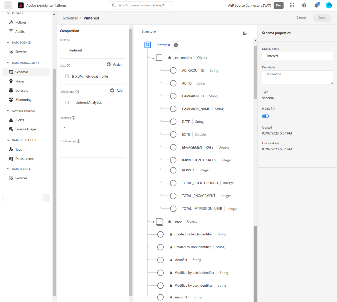Viewport: 337px width, 302px height.
Task: Click the Structure panel vertical scrollbar
Action: tap(255, 72)
